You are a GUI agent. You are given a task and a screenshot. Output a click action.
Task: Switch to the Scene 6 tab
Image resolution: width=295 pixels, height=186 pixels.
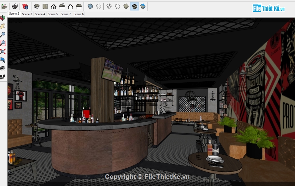tap(79, 14)
